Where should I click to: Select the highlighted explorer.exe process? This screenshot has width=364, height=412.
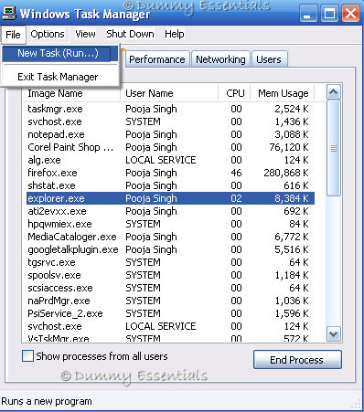[x=170, y=198]
